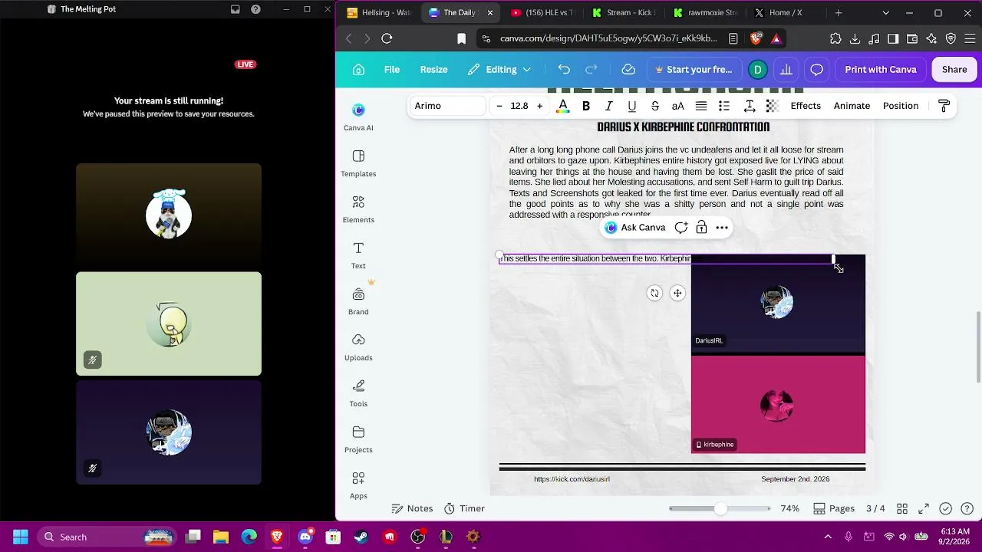Image resolution: width=982 pixels, height=552 pixels.
Task: Open the Apps sidebar panel
Action: (358, 485)
